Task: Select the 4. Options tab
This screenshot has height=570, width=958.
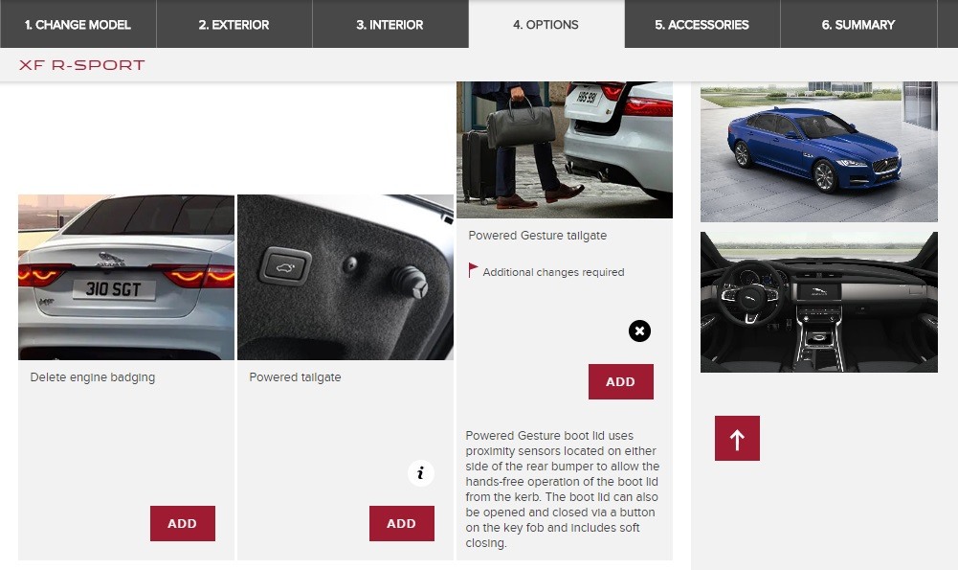Action: [546, 25]
